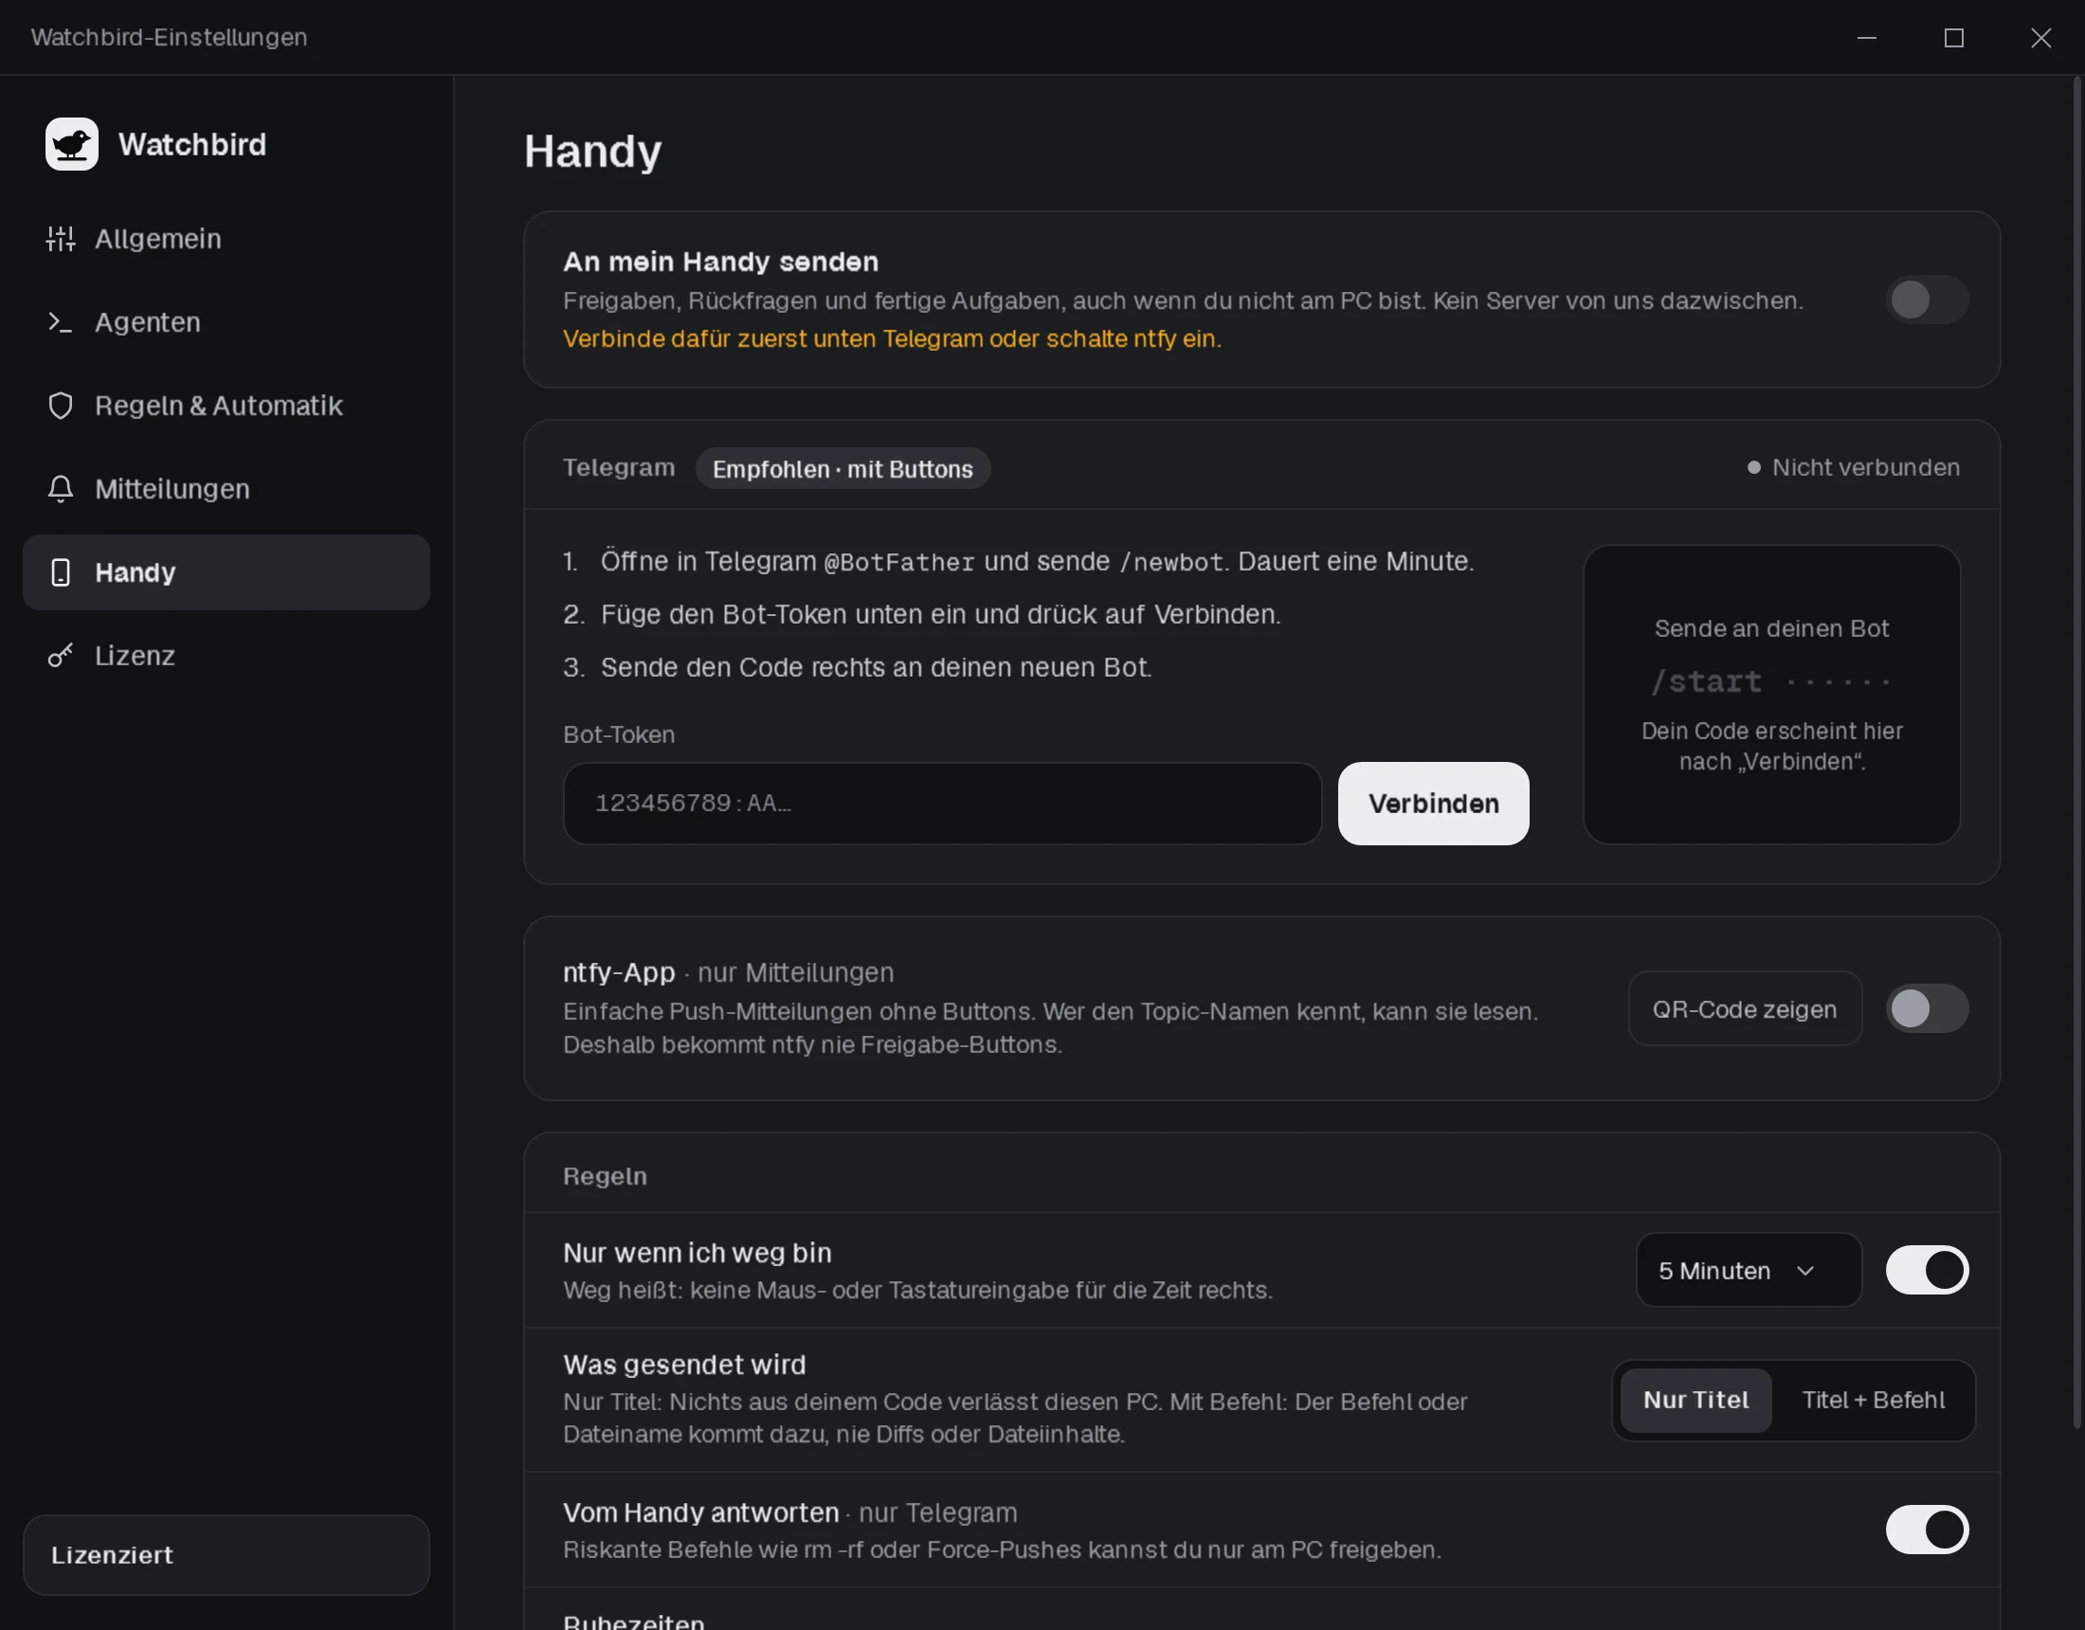The width and height of the screenshot is (2085, 1630).
Task: Open Regeln & Automatik in the sidebar
Action: point(227,406)
